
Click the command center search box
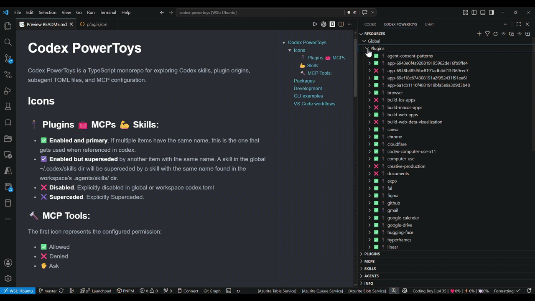259,13
